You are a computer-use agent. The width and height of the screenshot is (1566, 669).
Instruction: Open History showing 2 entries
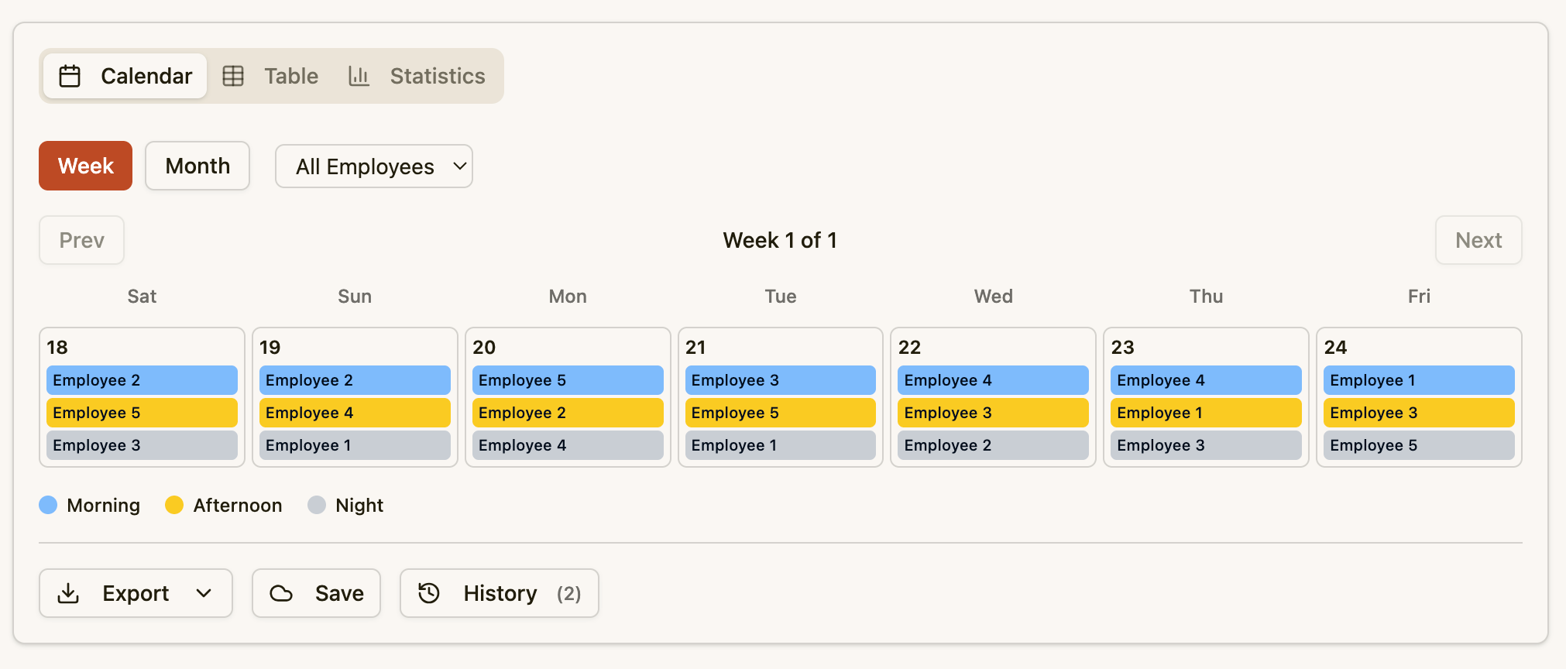point(499,593)
